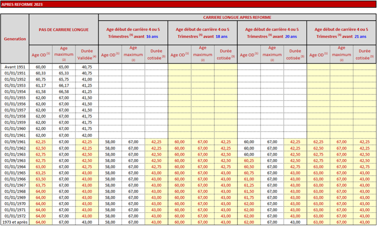Select the 'avant 18 ans' group header
The width and height of the screenshot is (378, 226).
(x=203, y=33)
